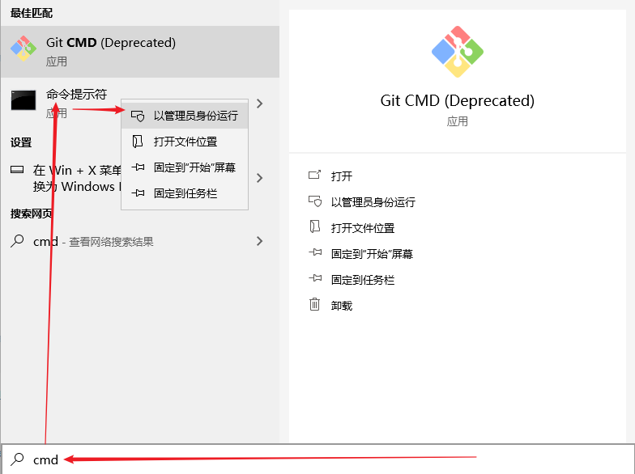Click 以管理员身份运行 in the right details pane
The image size is (635, 474).
373,202
